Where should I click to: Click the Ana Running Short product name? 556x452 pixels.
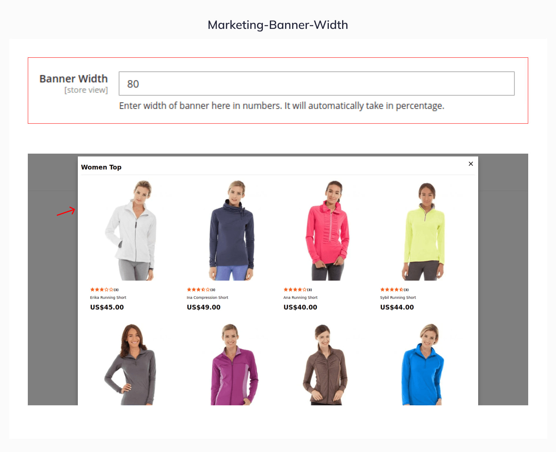point(301,298)
